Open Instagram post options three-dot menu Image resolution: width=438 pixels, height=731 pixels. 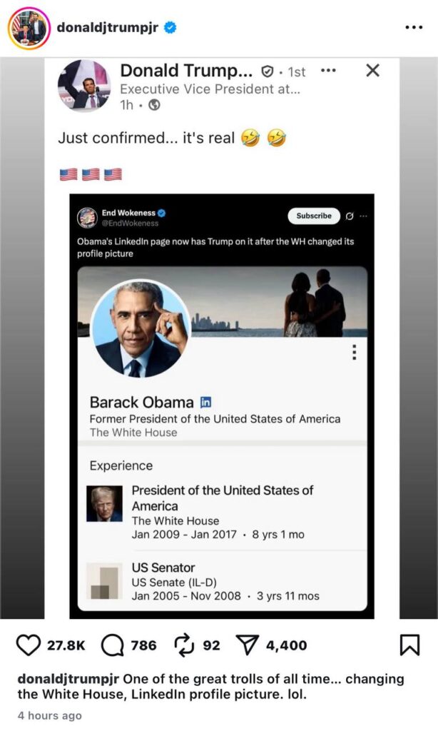[x=414, y=28]
